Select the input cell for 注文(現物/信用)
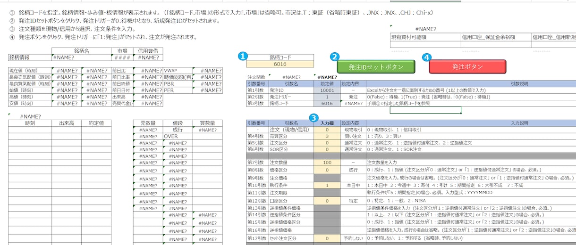This screenshot has height=245, width=576. click(327, 130)
